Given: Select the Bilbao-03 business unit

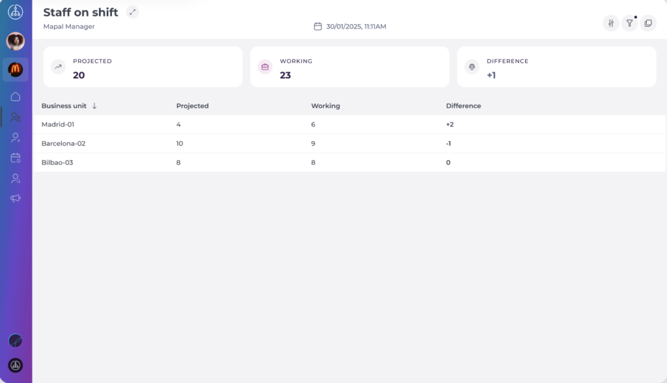Looking at the screenshot, I should (x=57, y=162).
